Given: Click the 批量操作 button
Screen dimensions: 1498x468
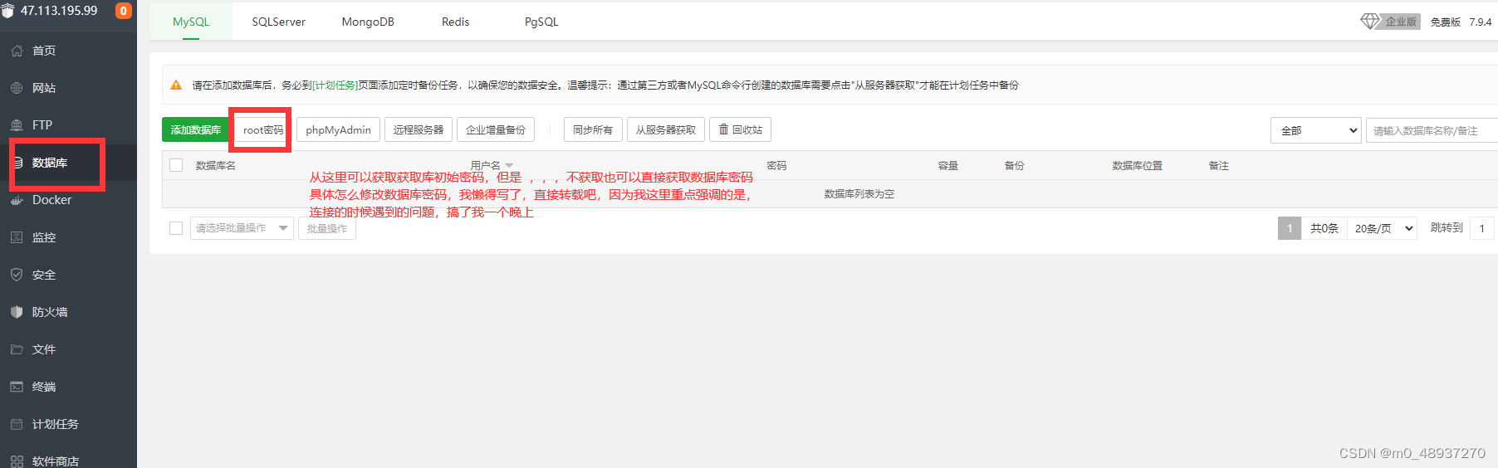Looking at the screenshot, I should click(x=327, y=228).
